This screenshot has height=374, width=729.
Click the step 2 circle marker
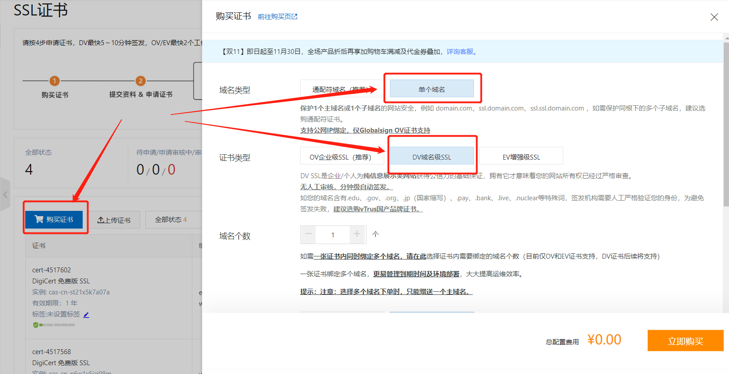(x=140, y=81)
